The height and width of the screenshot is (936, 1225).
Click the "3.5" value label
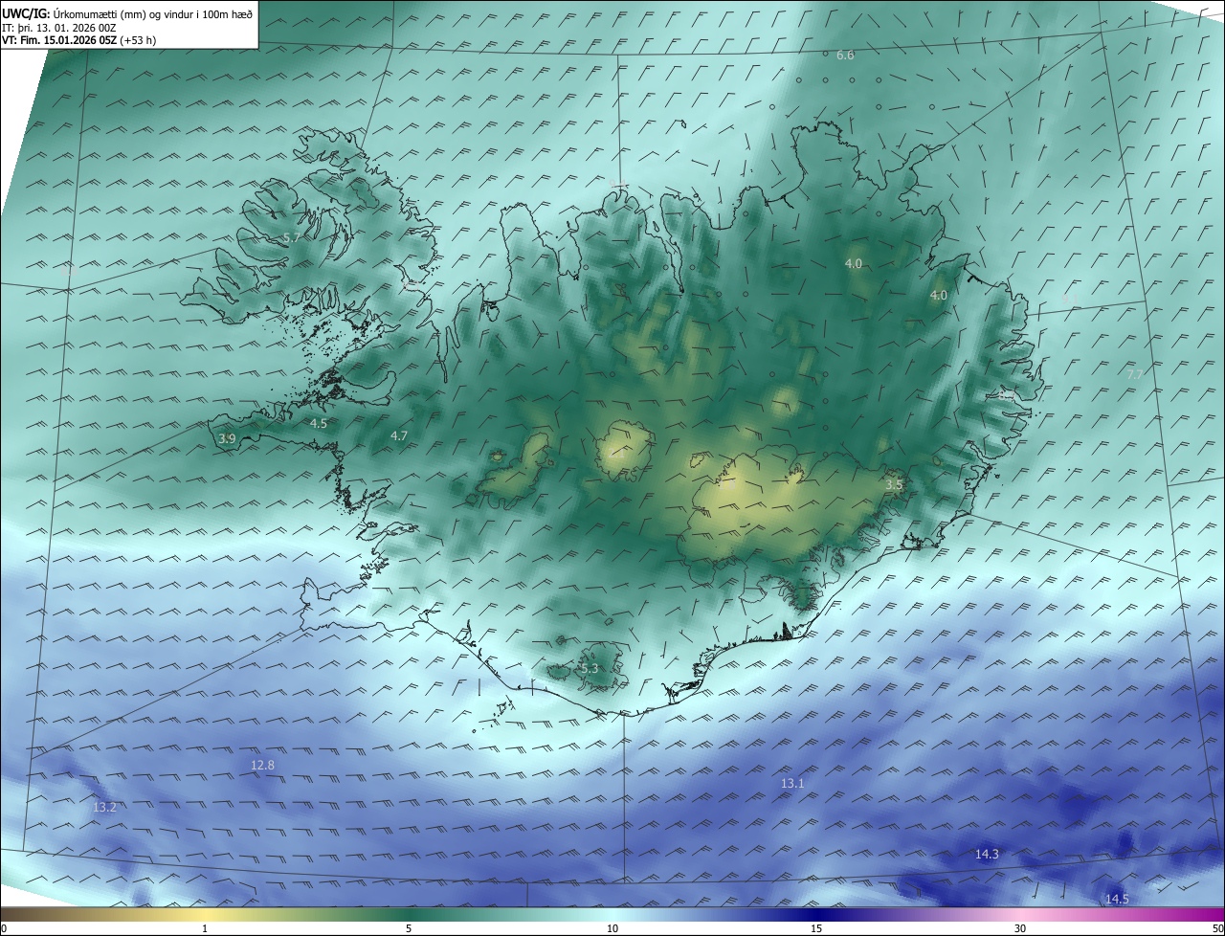click(894, 485)
